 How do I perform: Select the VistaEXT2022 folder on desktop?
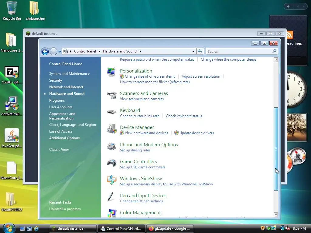coord(12,202)
